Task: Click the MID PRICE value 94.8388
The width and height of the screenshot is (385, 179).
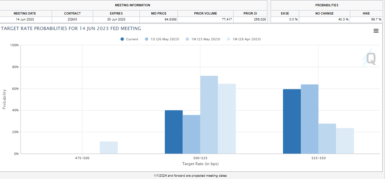Action: pyautogui.click(x=159, y=19)
